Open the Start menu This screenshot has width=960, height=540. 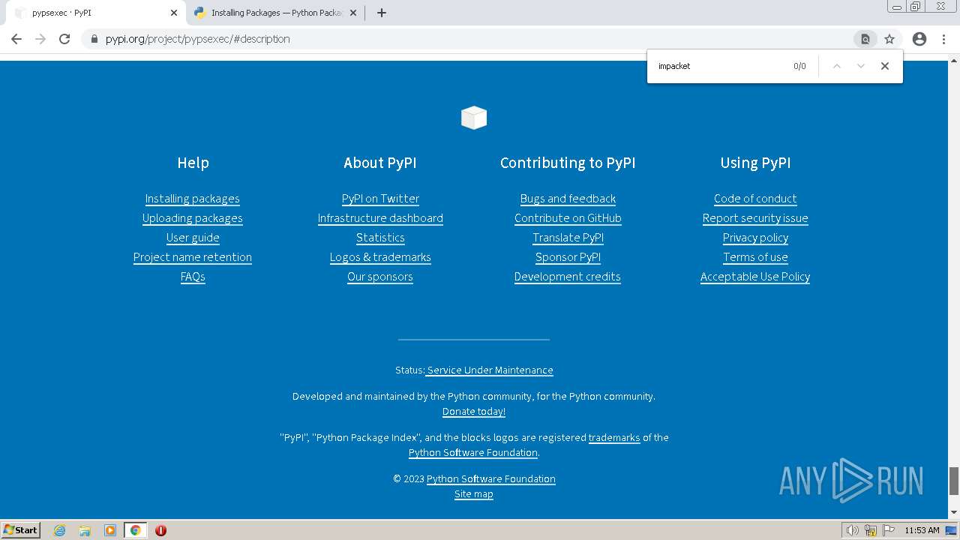coord(21,529)
